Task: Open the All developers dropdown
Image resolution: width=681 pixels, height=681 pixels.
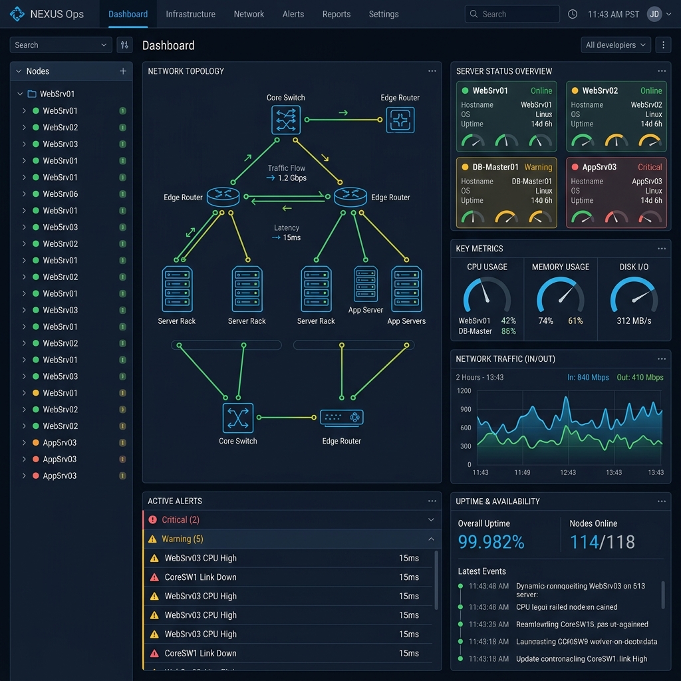Action: click(x=615, y=45)
